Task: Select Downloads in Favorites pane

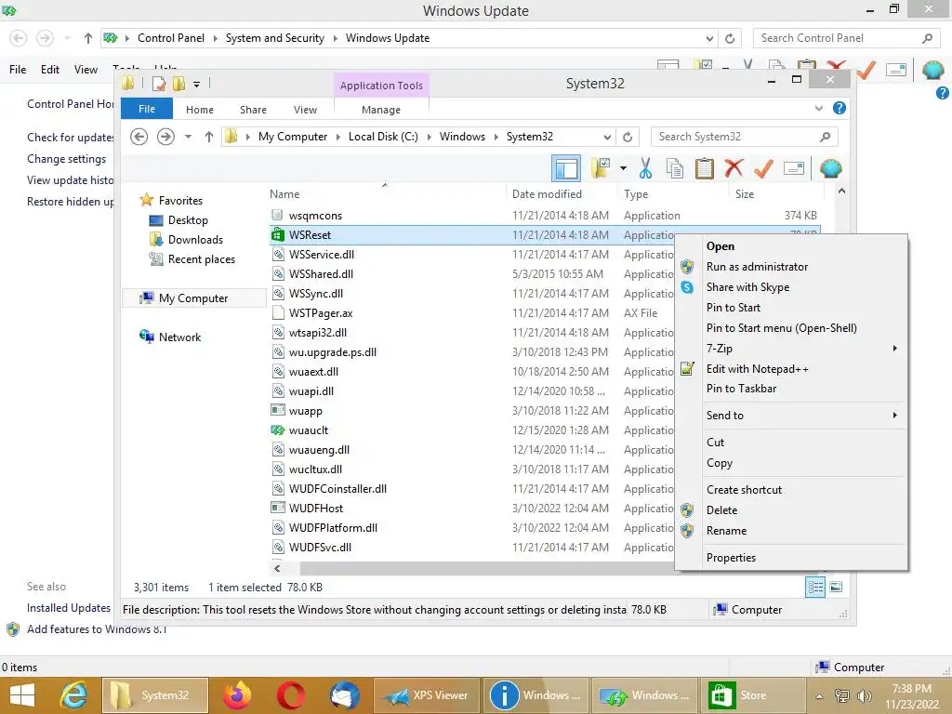Action: coord(195,239)
